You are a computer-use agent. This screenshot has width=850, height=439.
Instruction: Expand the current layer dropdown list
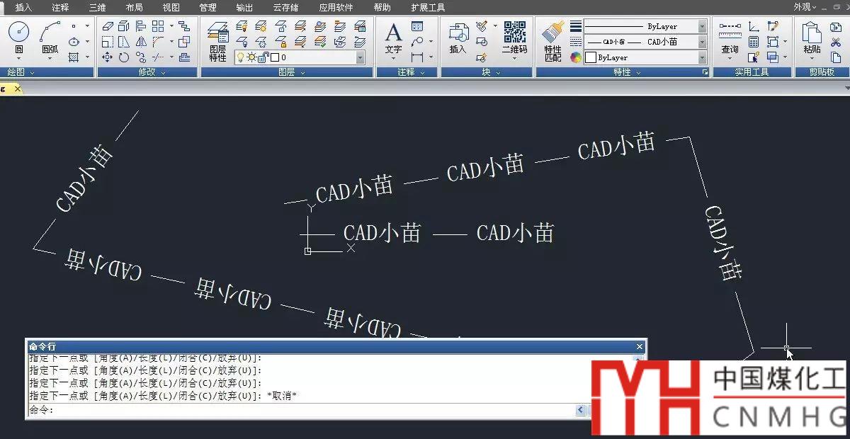pos(361,57)
